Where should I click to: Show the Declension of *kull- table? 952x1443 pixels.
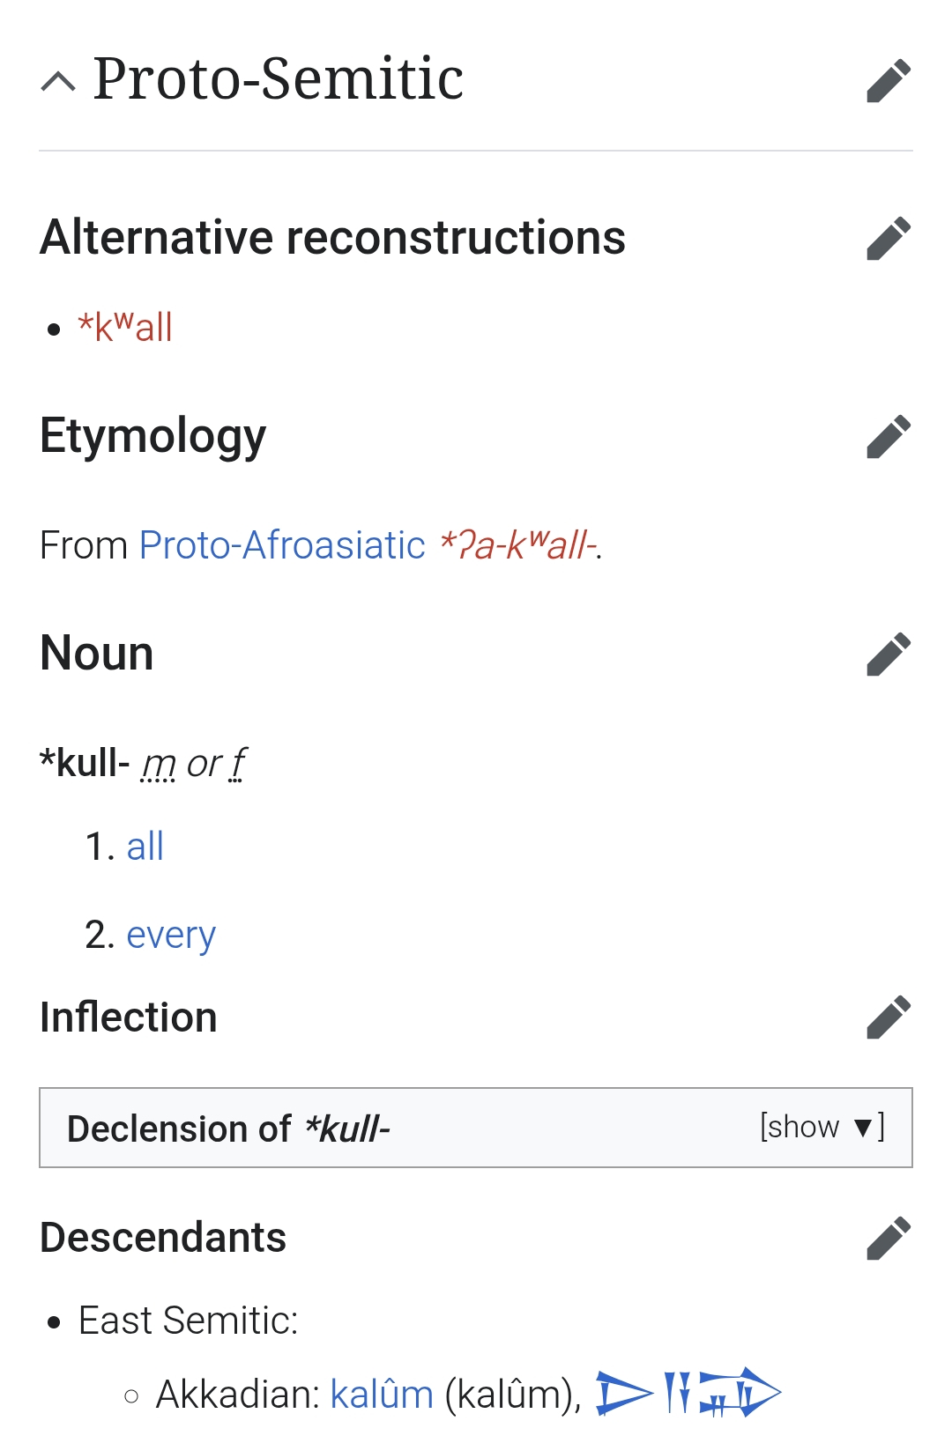click(822, 1128)
